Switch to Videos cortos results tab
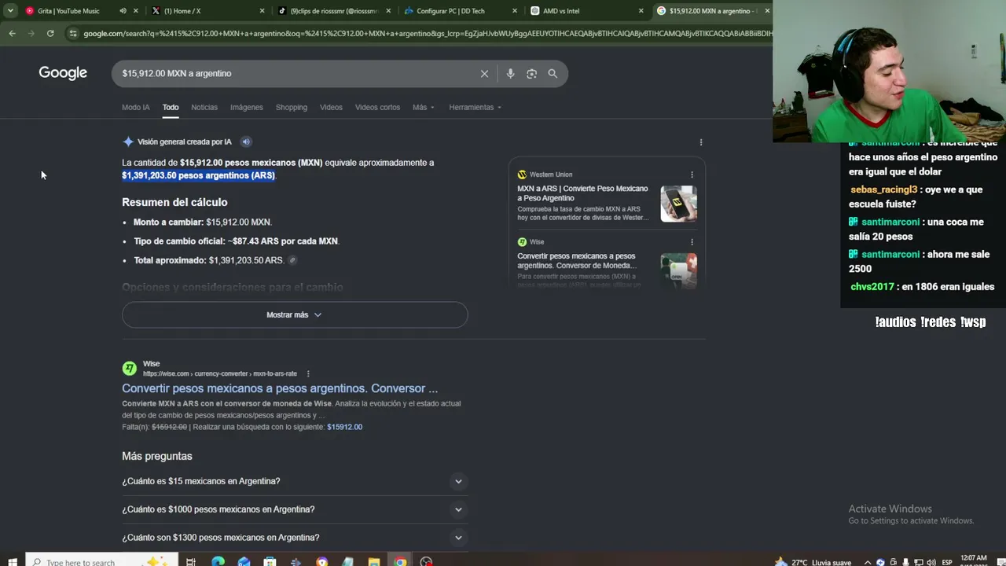This screenshot has width=1006, height=566. pyautogui.click(x=377, y=108)
